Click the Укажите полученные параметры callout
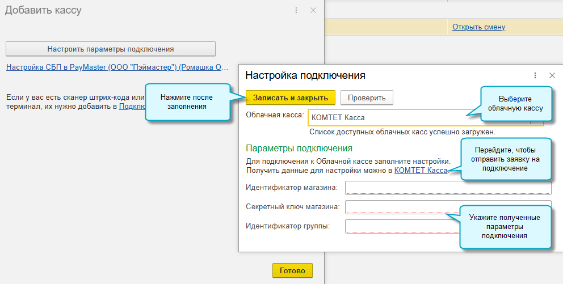 (505, 227)
